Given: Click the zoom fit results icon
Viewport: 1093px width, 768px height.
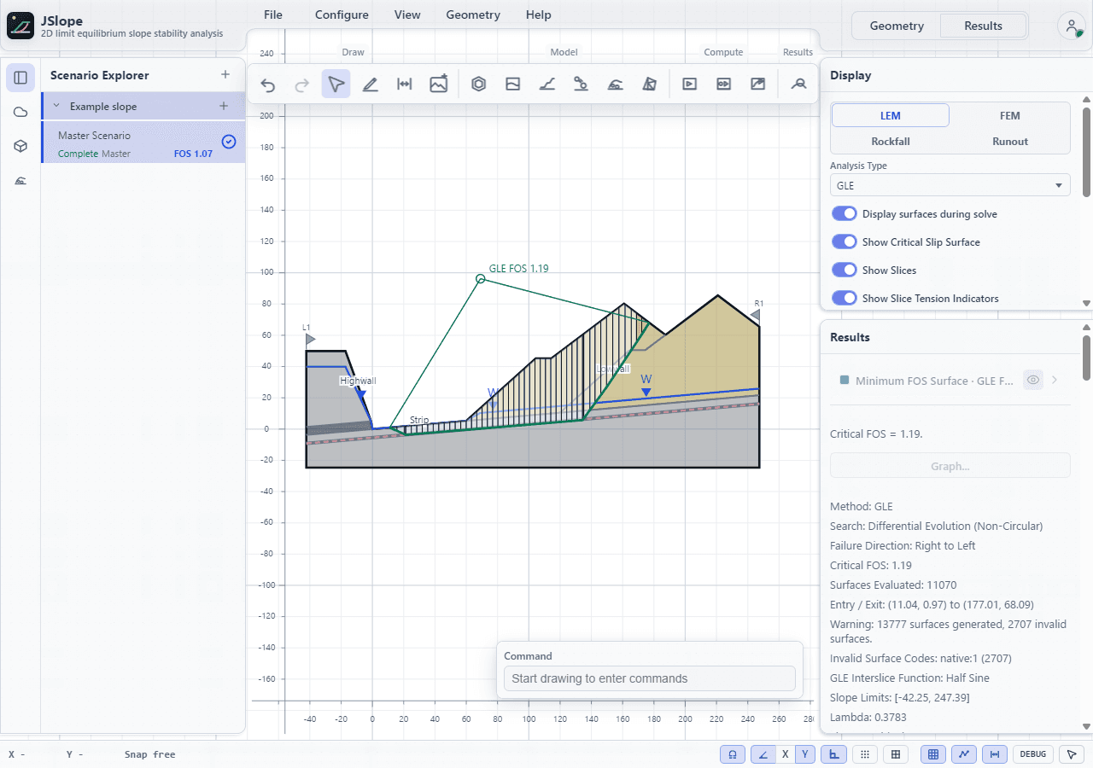Looking at the screenshot, I should point(798,84).
